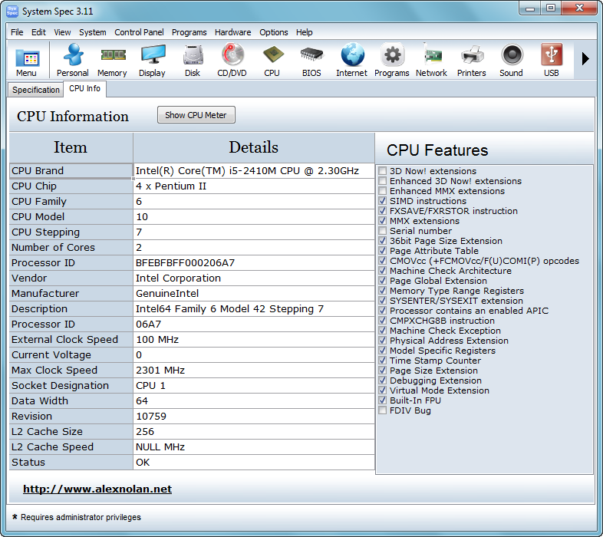The width and height of the screenshot is (603, 537).
Task: Select the Status value OK
Action: [x=254, y=463]
